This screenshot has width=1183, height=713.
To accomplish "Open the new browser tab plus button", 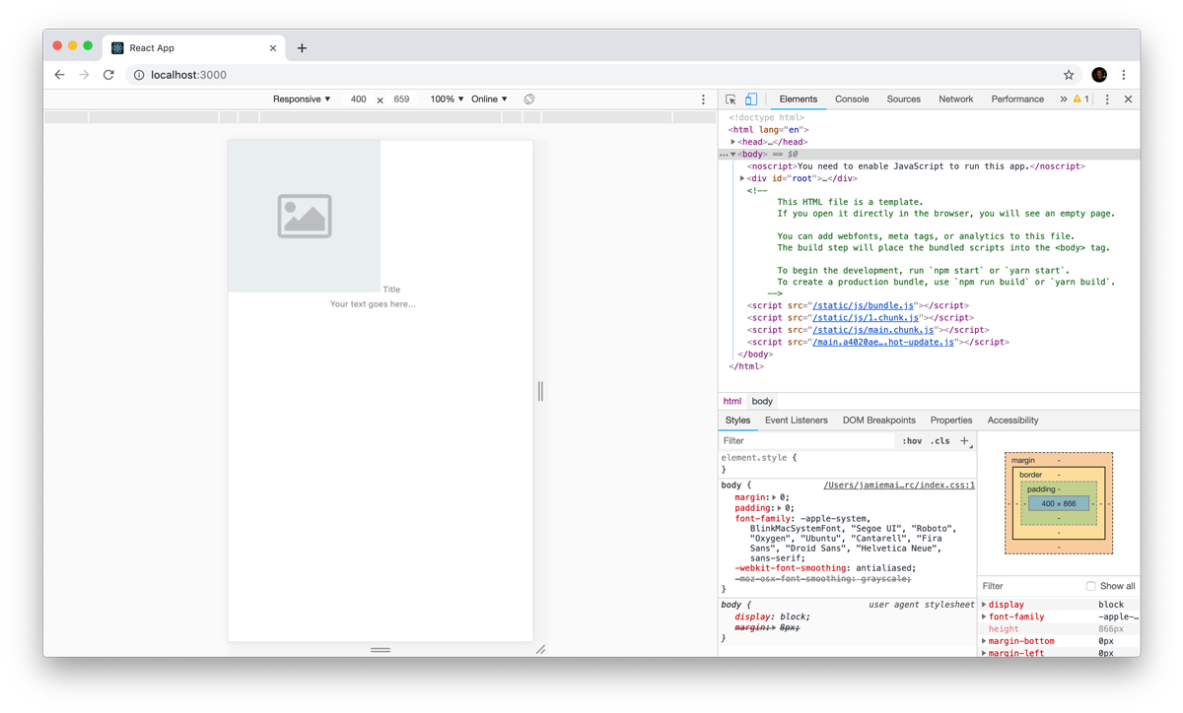I will click(302, 48).
